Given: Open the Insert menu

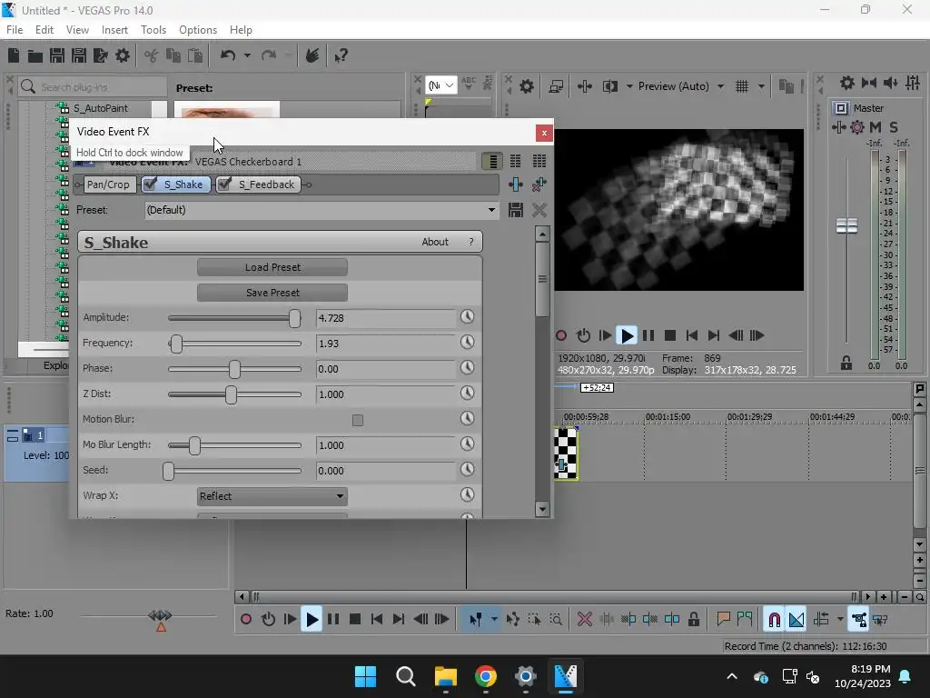Looking at the screenshot, I should coord(114,30).
